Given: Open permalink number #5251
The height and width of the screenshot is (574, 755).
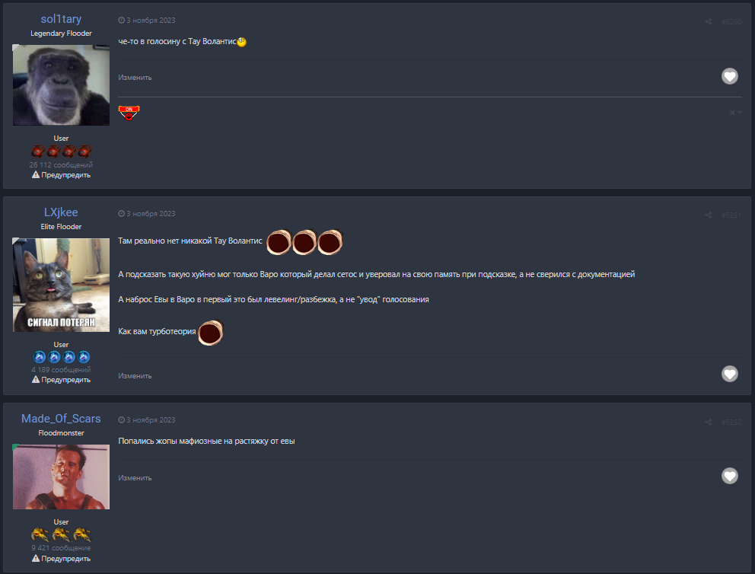Looking at the screenshot, I should click(731, 215).
